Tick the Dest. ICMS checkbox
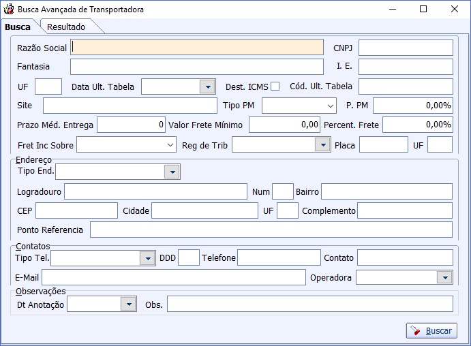471x346 pixels. click(275, 86)
